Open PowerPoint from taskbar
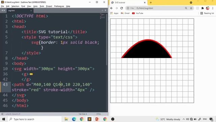Image resolution: width=216 pixels, height=122 pixels. pos(97,119)
